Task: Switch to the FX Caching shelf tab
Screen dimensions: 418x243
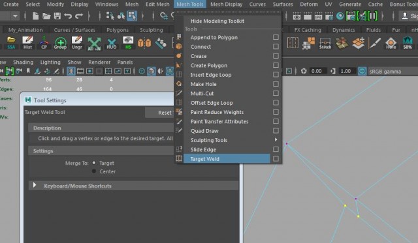Action: point(308,30)
